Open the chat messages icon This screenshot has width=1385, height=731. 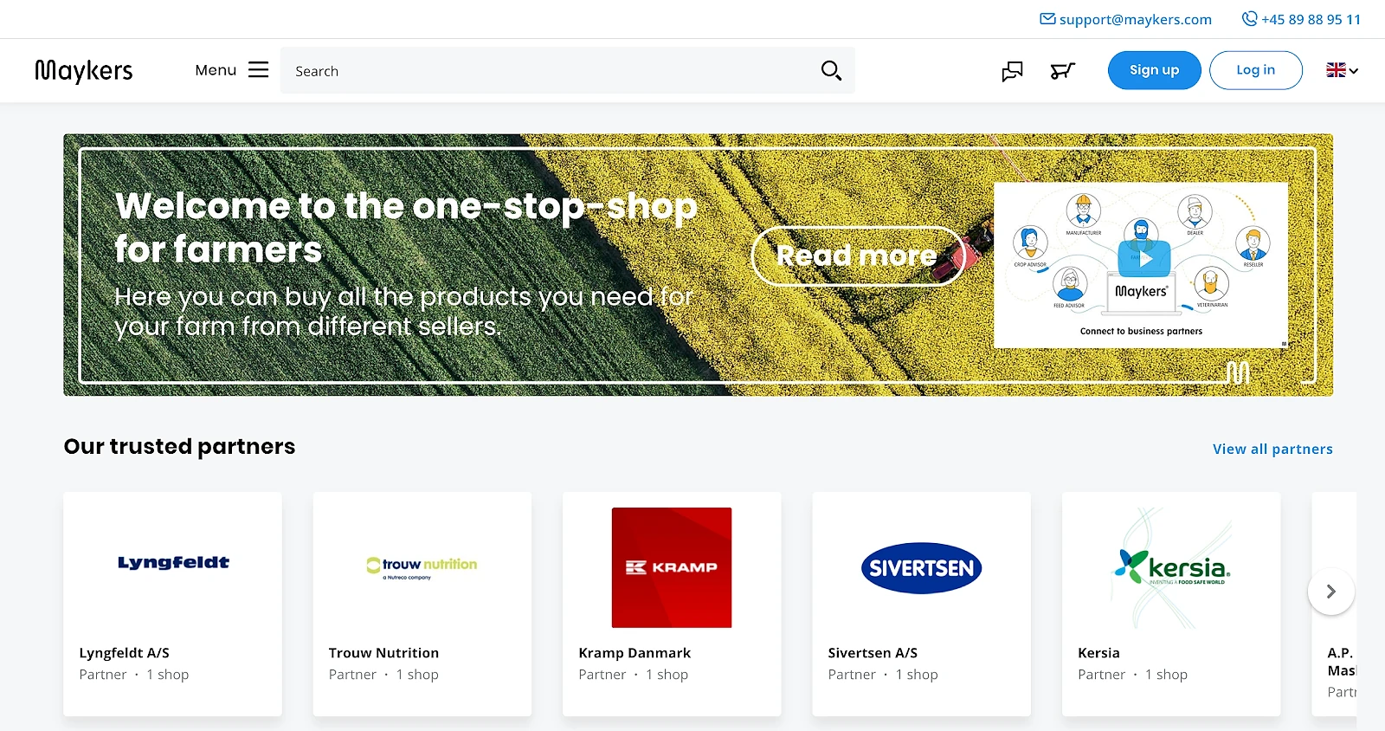(x=1012, y=71)
